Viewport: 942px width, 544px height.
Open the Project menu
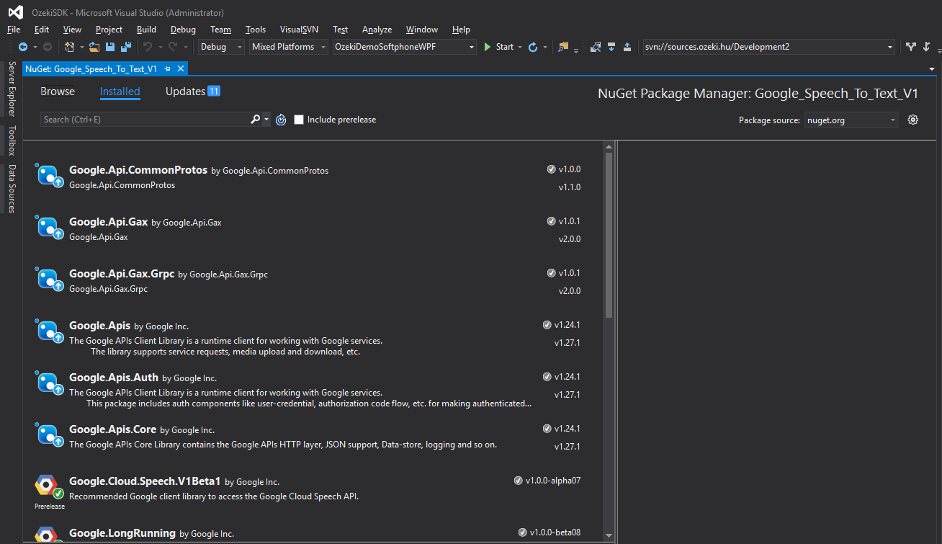click(x=109, y=30)
